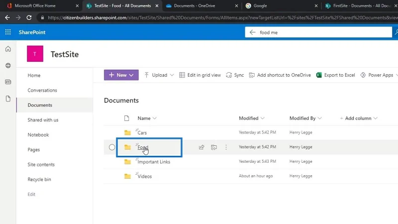398x224 pixels.
Task: Click the Share icon on the Food row
Action: [x=201, y=147]
